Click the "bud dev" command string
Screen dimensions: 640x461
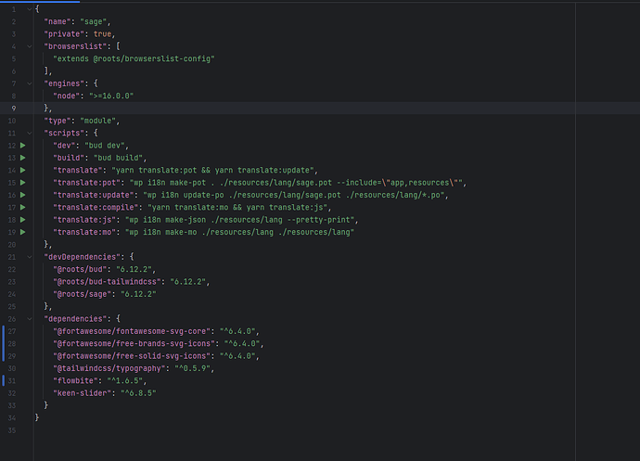(x=107, y=146)
